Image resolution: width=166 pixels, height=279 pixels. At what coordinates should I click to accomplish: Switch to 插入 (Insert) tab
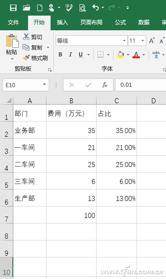click(63, 22)
